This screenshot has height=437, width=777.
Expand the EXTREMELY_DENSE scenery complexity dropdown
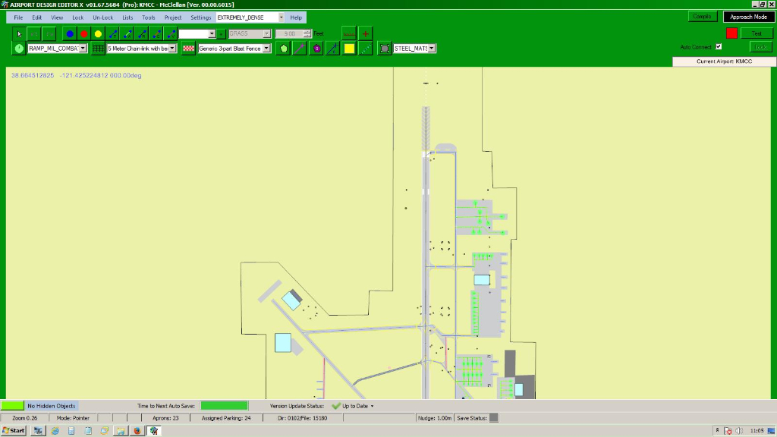(282, 17)
